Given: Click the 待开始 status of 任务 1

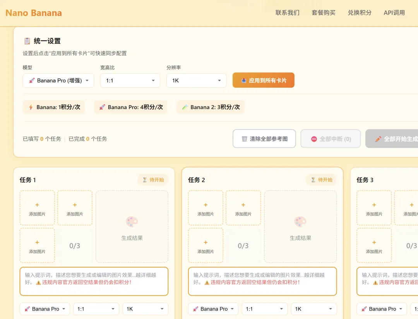Looking at the screenshot, I should tap(153, 180).
